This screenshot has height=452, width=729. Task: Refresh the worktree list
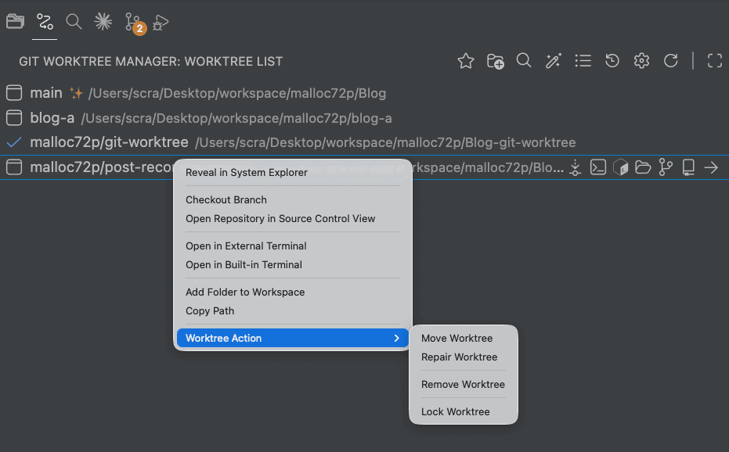(x=670, y=61)
